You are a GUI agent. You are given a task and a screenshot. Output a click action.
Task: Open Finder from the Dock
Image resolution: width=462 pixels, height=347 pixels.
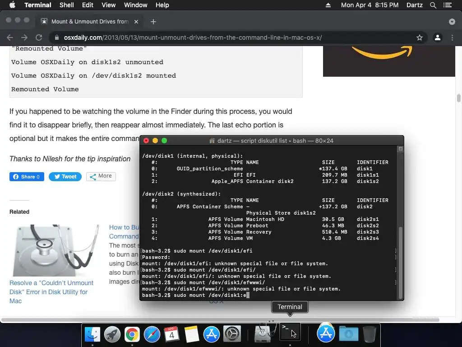[x=92, y=334]
